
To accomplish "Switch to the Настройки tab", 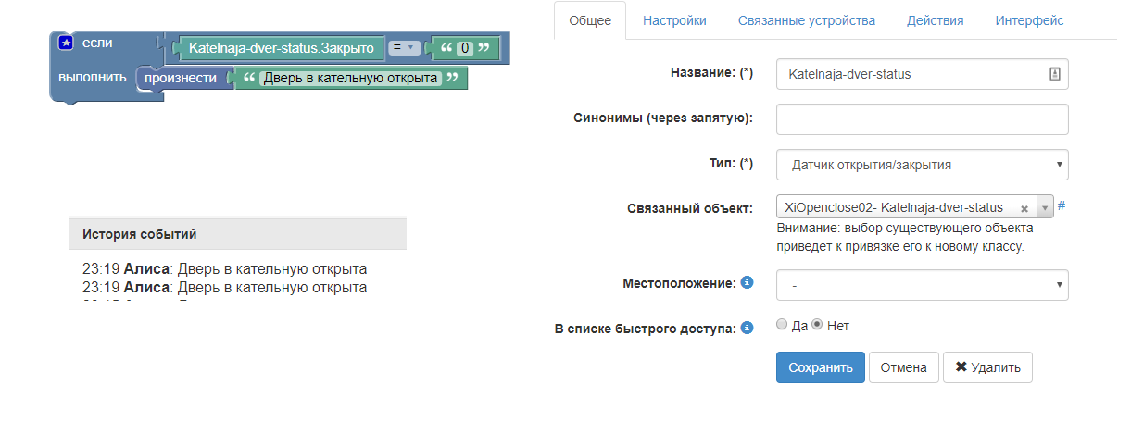I will pos(674,20).
